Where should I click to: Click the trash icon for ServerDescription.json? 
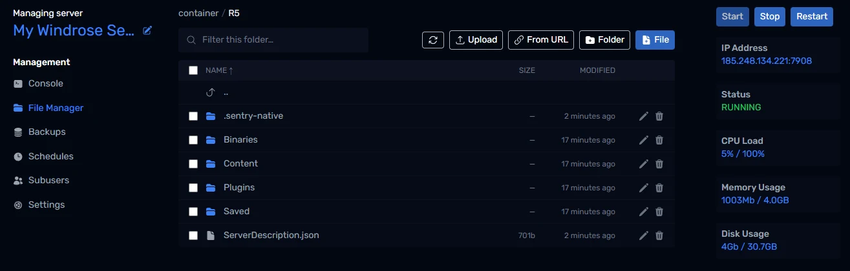[x=659, y=236]
